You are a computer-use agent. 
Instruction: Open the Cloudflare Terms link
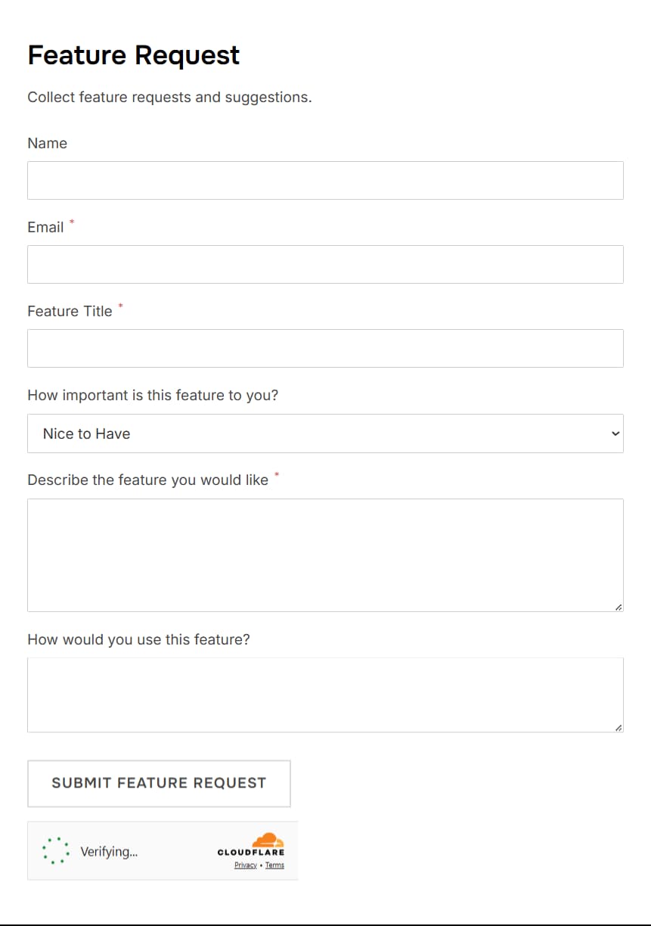[274, 865]
